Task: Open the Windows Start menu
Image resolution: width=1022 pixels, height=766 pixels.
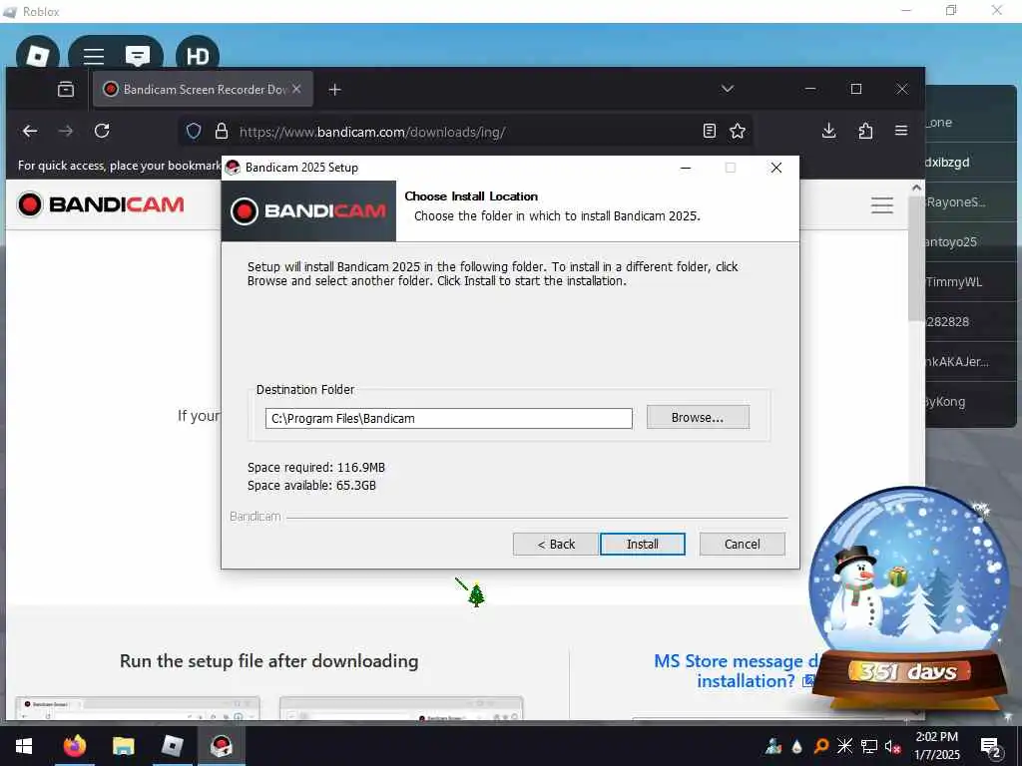Action: tap(24, 746)
